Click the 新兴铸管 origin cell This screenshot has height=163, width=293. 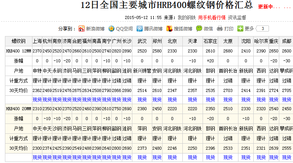[142, 71]
